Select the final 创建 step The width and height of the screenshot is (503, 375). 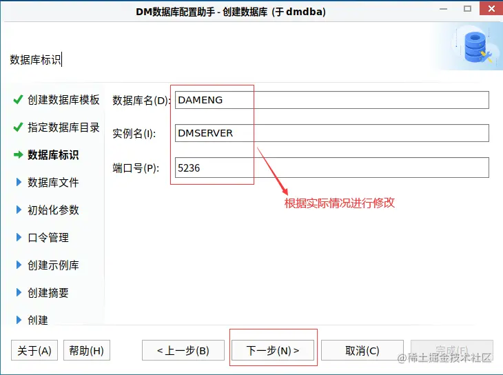click(x=38, y=320)
